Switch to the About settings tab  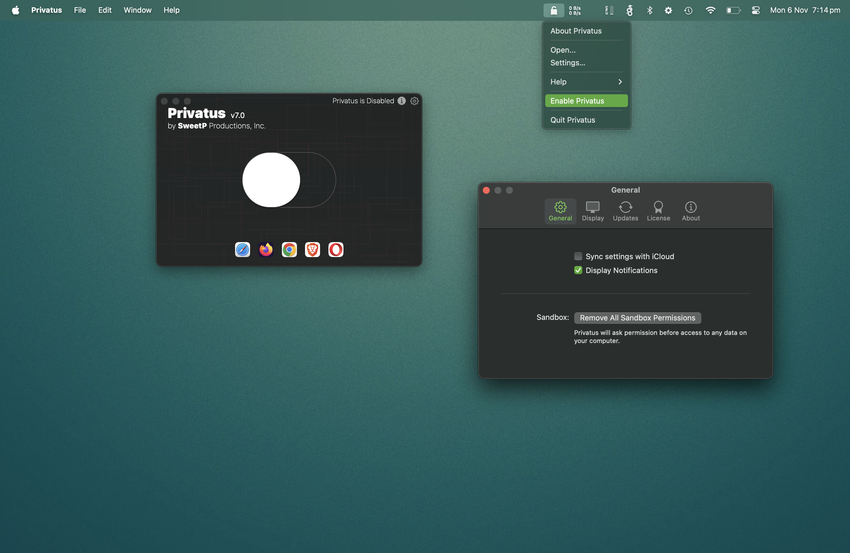691,211
